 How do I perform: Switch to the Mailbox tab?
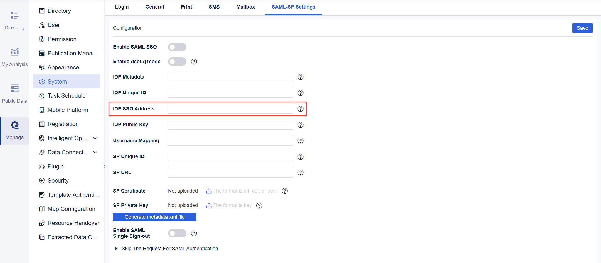(246, 7)
